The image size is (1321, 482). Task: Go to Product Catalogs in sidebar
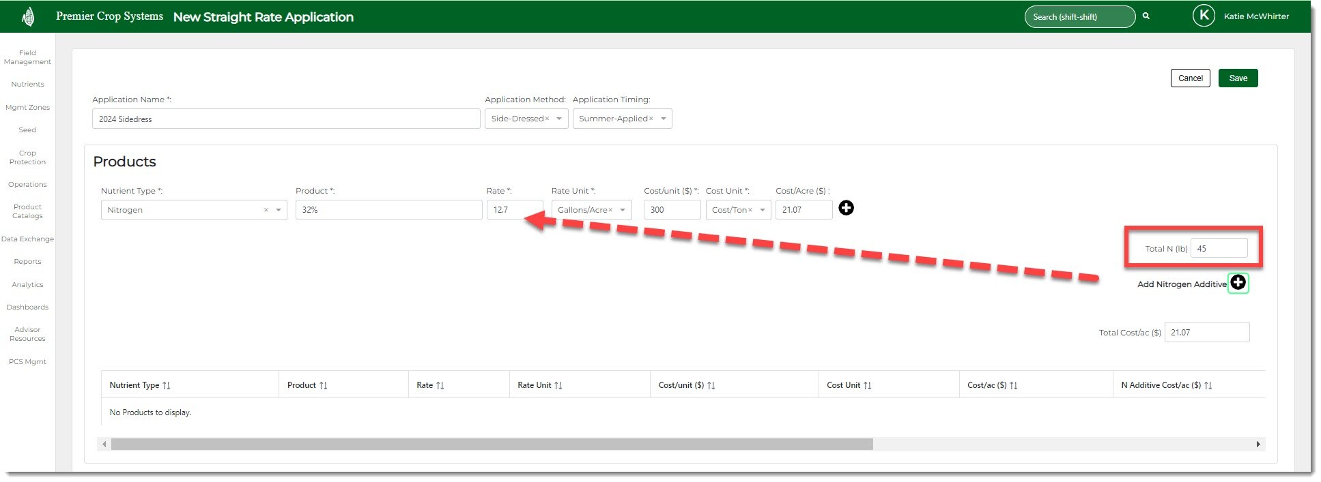coord(27,211)
